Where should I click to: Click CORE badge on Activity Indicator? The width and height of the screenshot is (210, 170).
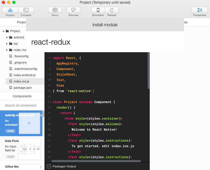(10, 131)
